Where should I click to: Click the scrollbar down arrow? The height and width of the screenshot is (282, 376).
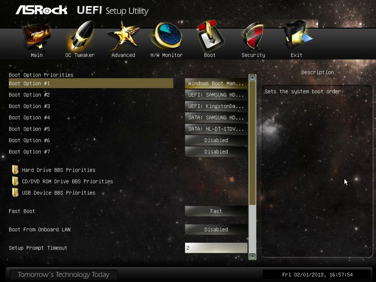252,256
